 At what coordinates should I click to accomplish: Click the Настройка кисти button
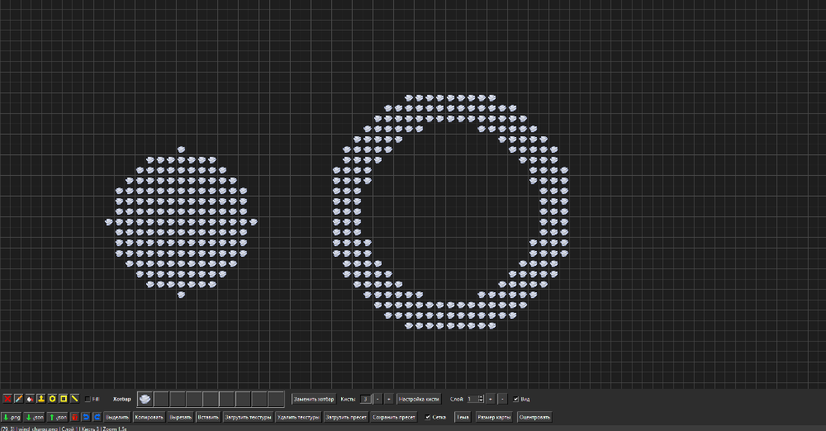[419, 400]
